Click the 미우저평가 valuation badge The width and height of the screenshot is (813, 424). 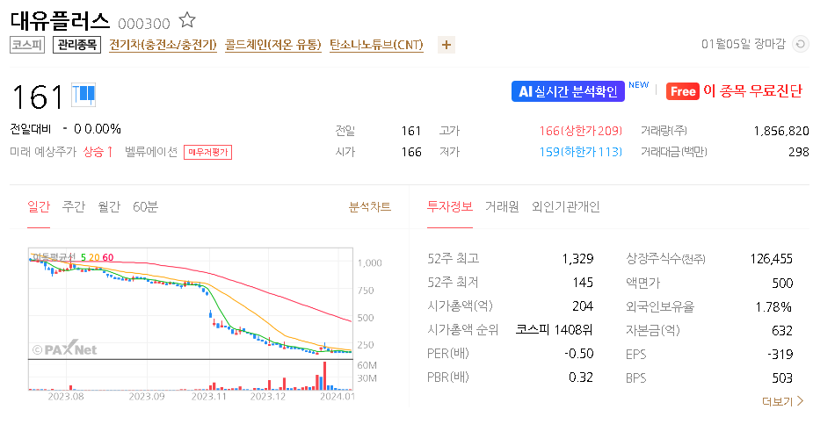207,152
